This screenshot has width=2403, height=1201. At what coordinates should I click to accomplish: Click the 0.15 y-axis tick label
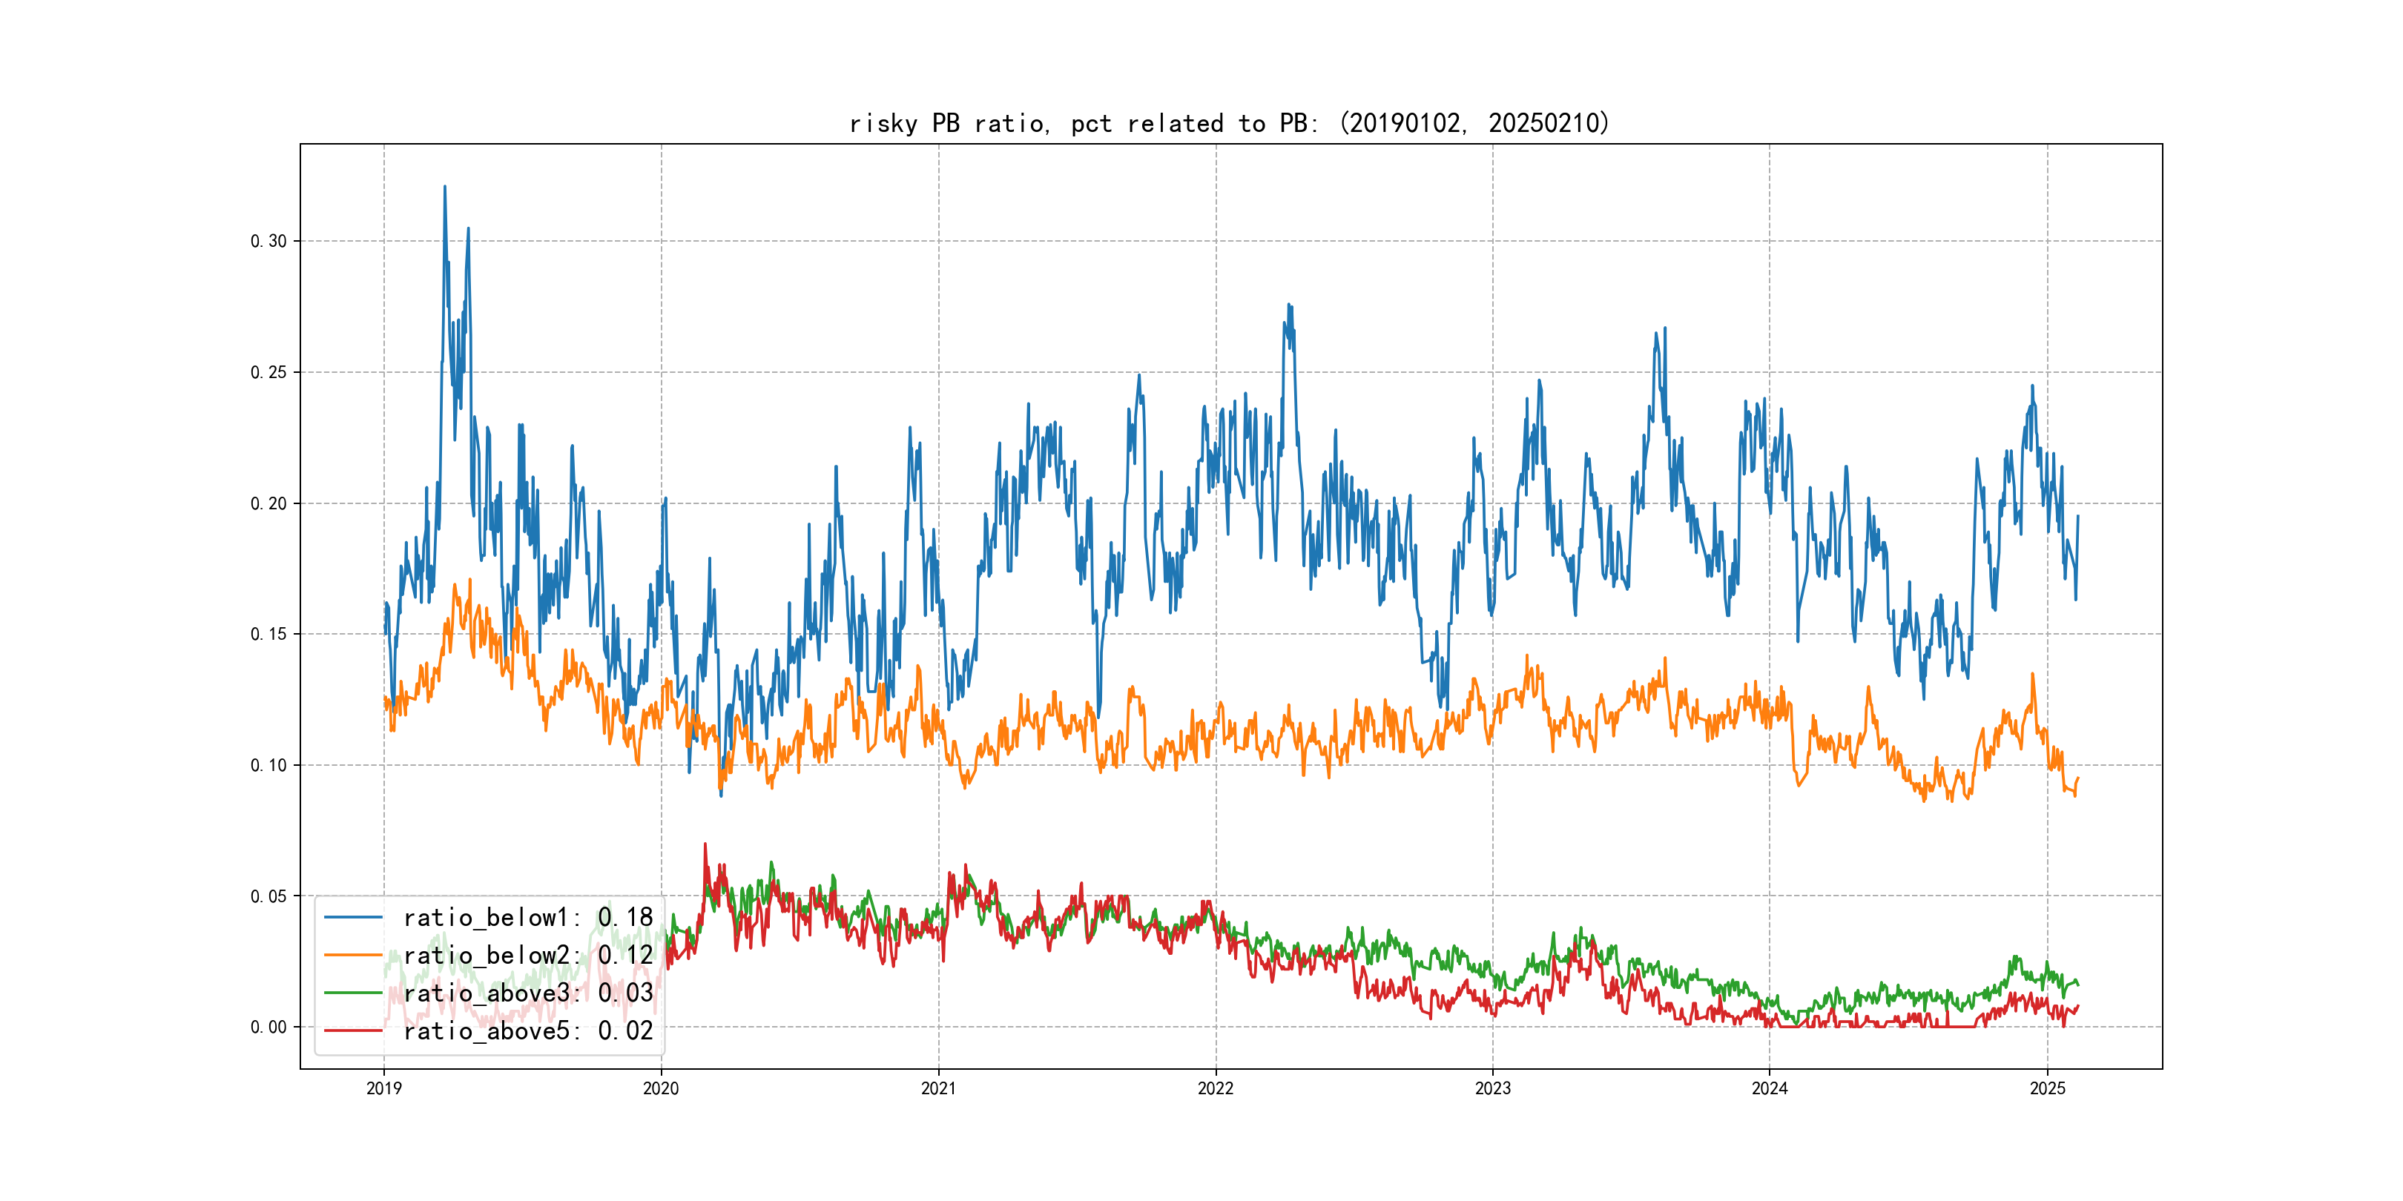268,634
